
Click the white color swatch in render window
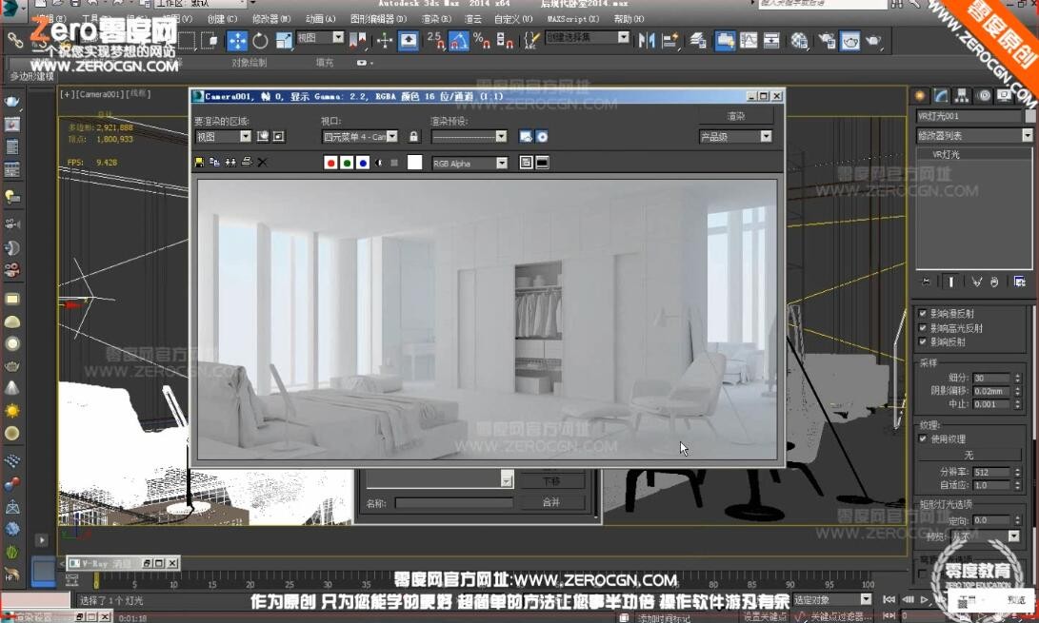coord(414,163)
